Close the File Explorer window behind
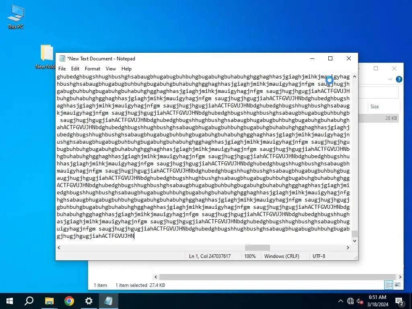 pos(394,68)
